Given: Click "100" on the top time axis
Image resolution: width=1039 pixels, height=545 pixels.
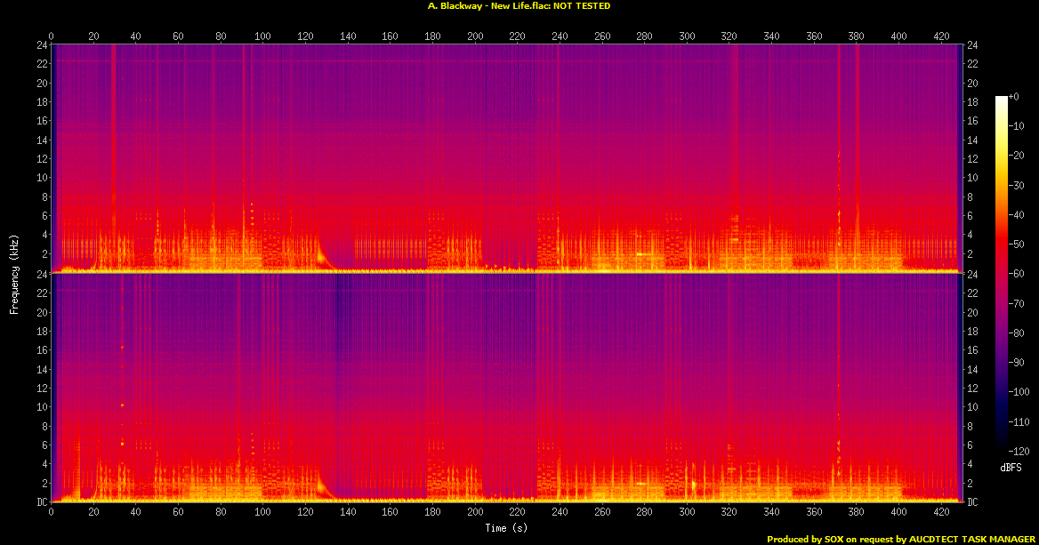Looking at the screenshot, I should pyautogui.click(x=263, y=36).
